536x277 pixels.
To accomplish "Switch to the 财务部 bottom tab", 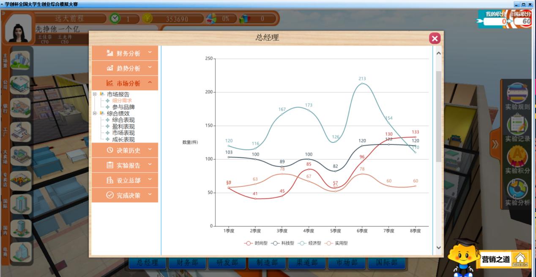I will coord(189,263).
